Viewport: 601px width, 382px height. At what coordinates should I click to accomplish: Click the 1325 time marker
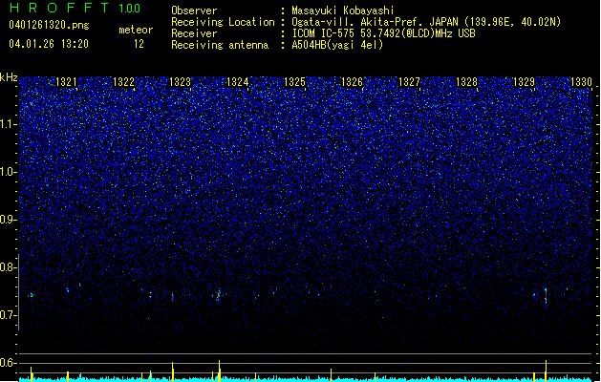294,81
